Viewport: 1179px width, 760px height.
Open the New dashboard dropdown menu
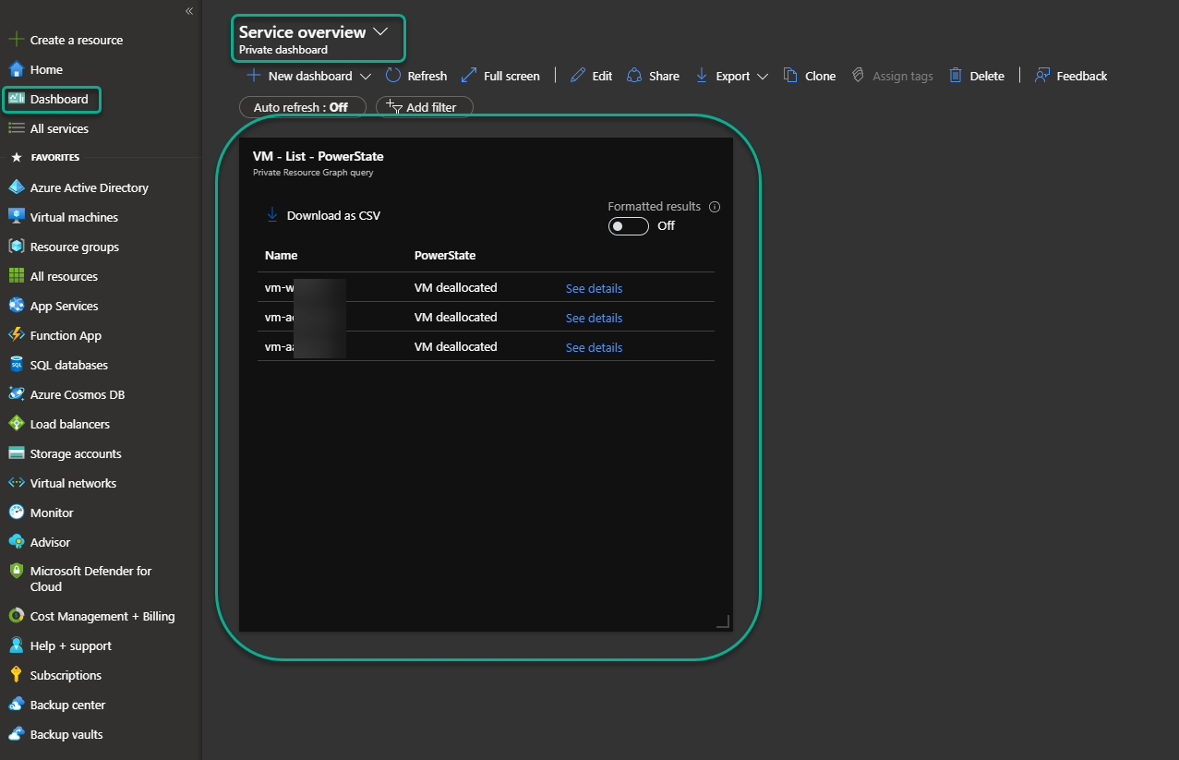tap(366, 77)
